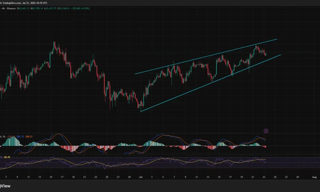Click the 5 date label on time axis
Viewport: 320px width, 192px height.
pyautogui.click(x=163, y=177)
